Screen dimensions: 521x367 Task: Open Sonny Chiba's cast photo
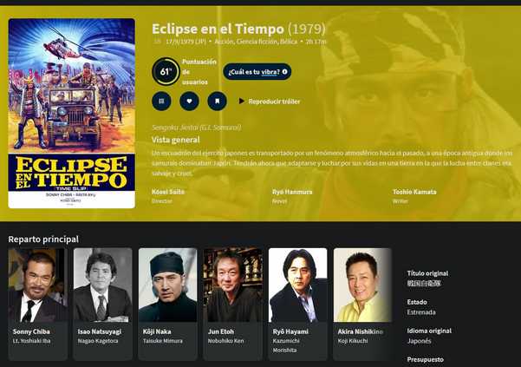click(37, 285)
